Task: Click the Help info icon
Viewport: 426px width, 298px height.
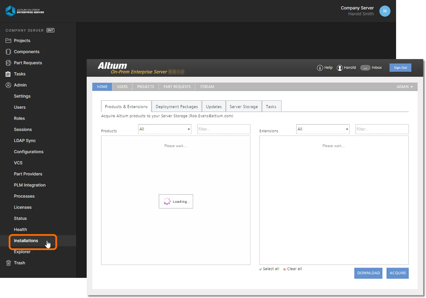Action: 320,68
